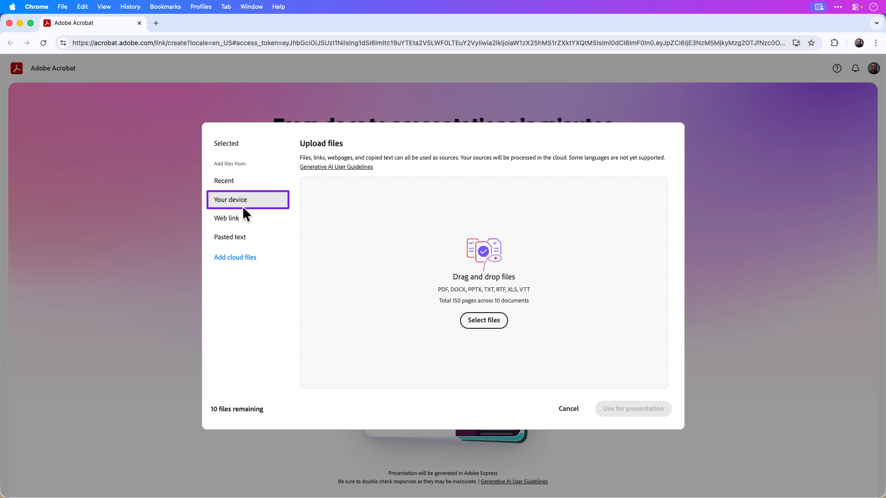The image size is (886, 498).
Task: Open the Acrobat user profile avatar
Action: point(874,68)
